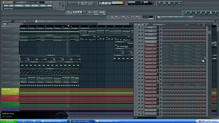
Task: Toggle the Track 1 mute dot in playlist
Action: coord(17,33)
